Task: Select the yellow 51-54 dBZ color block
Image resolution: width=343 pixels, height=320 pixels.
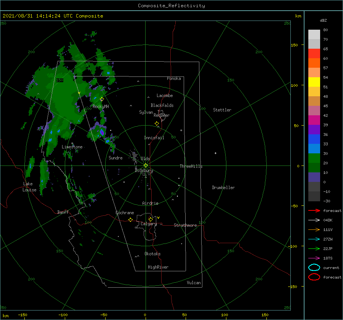Action: tap(314, 82)
